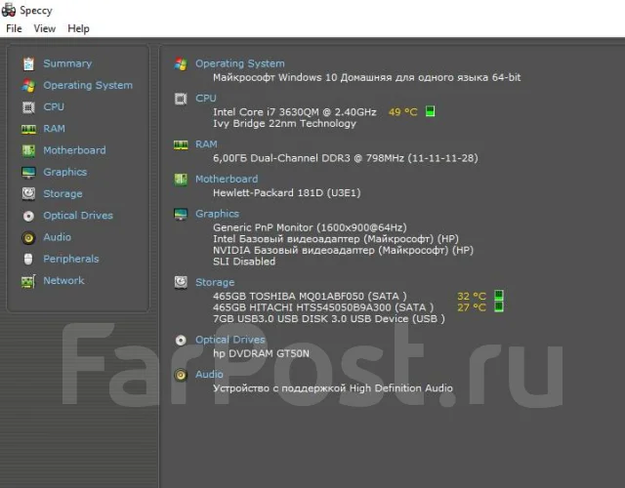Click the Motherboard icon in sidebar

(x=28, y=150)
